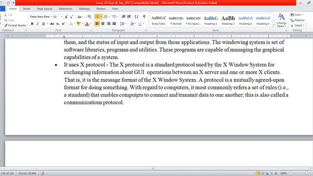313x176 pixels.
Task: Increase the paragraph indent
Action: (129, 17)
